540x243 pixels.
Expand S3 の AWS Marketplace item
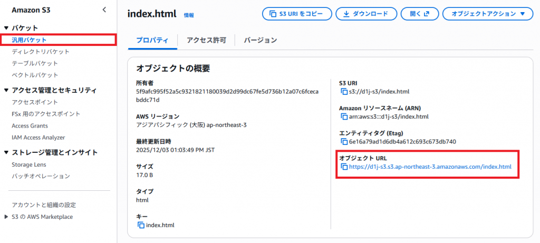tap(6, 217)
